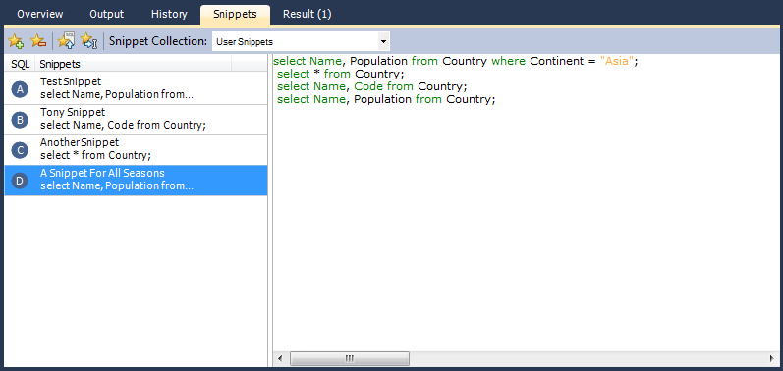The image size is (783, 371).
Task: Click the C badge of Another Snippet
Action: [x=20, y=150]
